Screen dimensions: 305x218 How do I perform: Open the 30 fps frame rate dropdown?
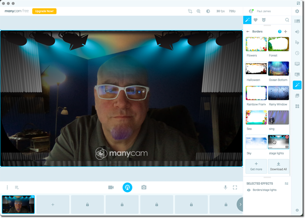[220, 11]
